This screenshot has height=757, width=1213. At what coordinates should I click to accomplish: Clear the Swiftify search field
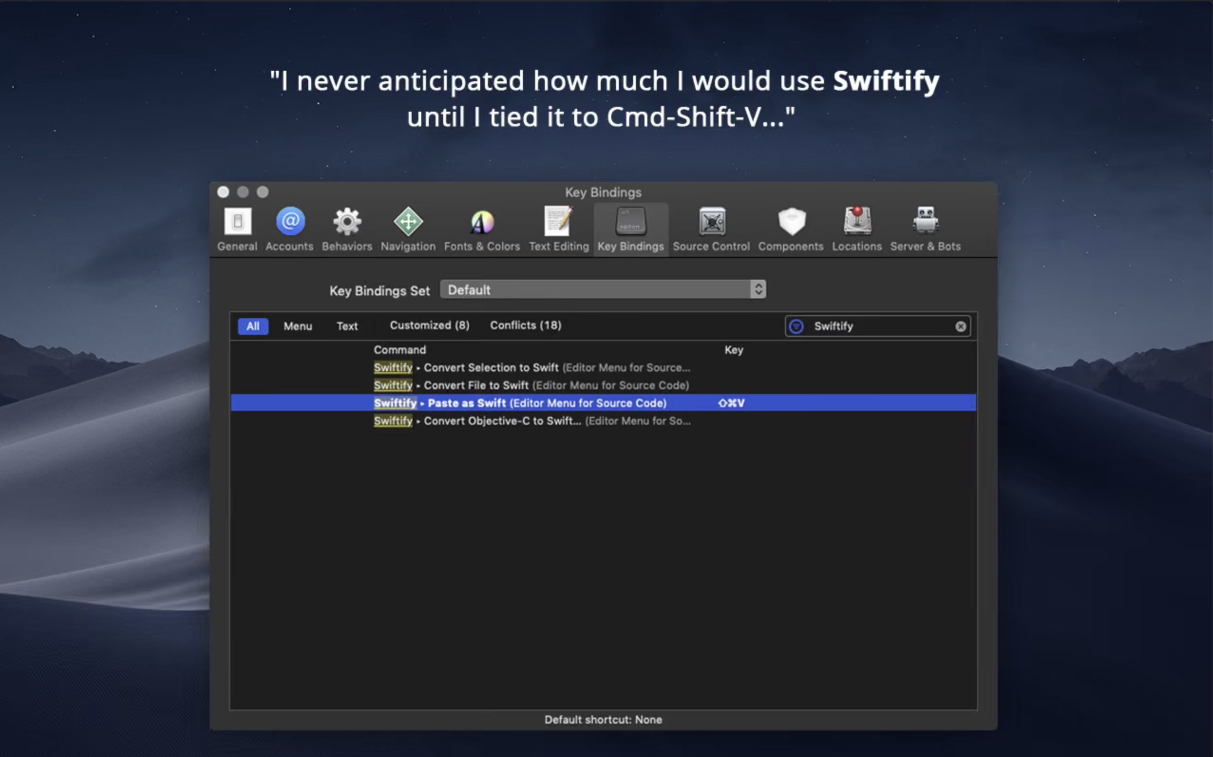click(x=960, y=326)
